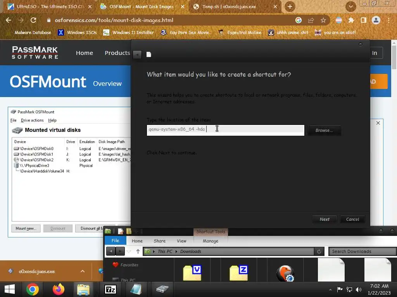Click Next in the shortcut wizard
This screenshot has height=297, width=397.
325,219
